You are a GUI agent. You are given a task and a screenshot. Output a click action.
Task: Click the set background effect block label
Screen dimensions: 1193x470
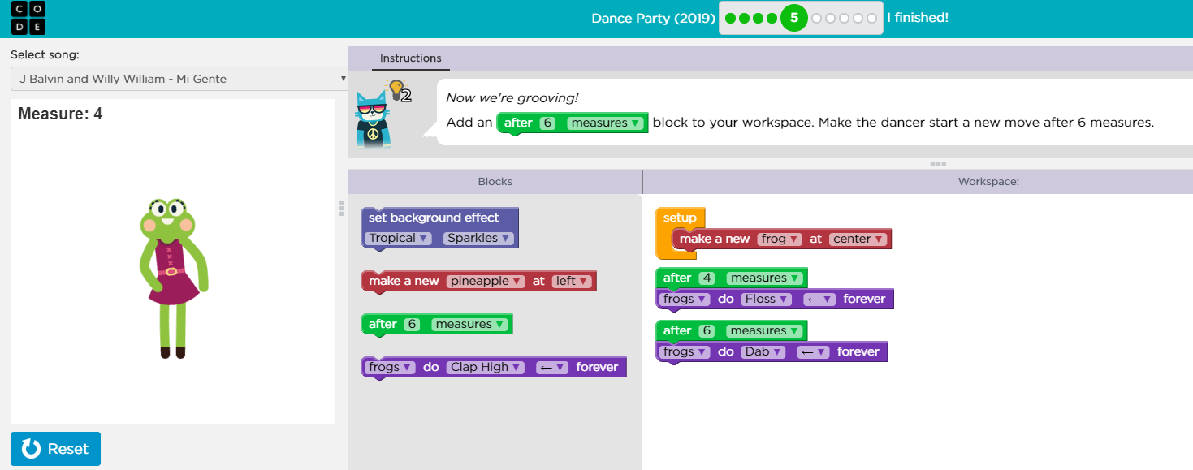(x=433, y=218)
